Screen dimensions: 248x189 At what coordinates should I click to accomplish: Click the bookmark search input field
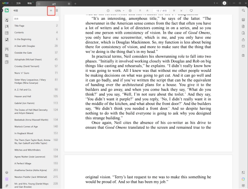point(36,19)
